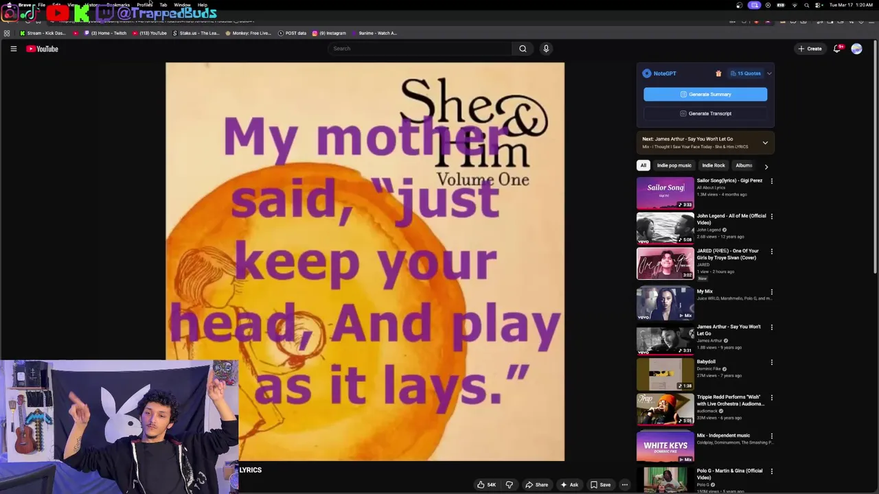Image resolution: width=879 pixels, height=494 pixels.
Task: Open White Keys Independent music mix thumbnail
Action: pyautogui.click(x=665, y=446)
